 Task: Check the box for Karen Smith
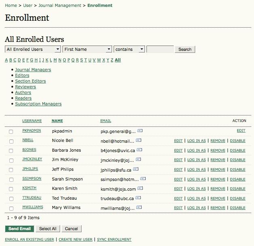11,189
